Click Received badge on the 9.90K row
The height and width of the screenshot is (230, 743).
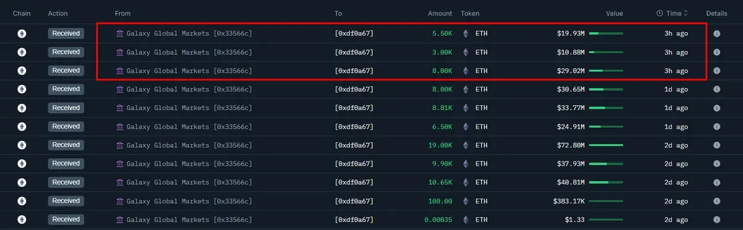click(x=66, y=163)
